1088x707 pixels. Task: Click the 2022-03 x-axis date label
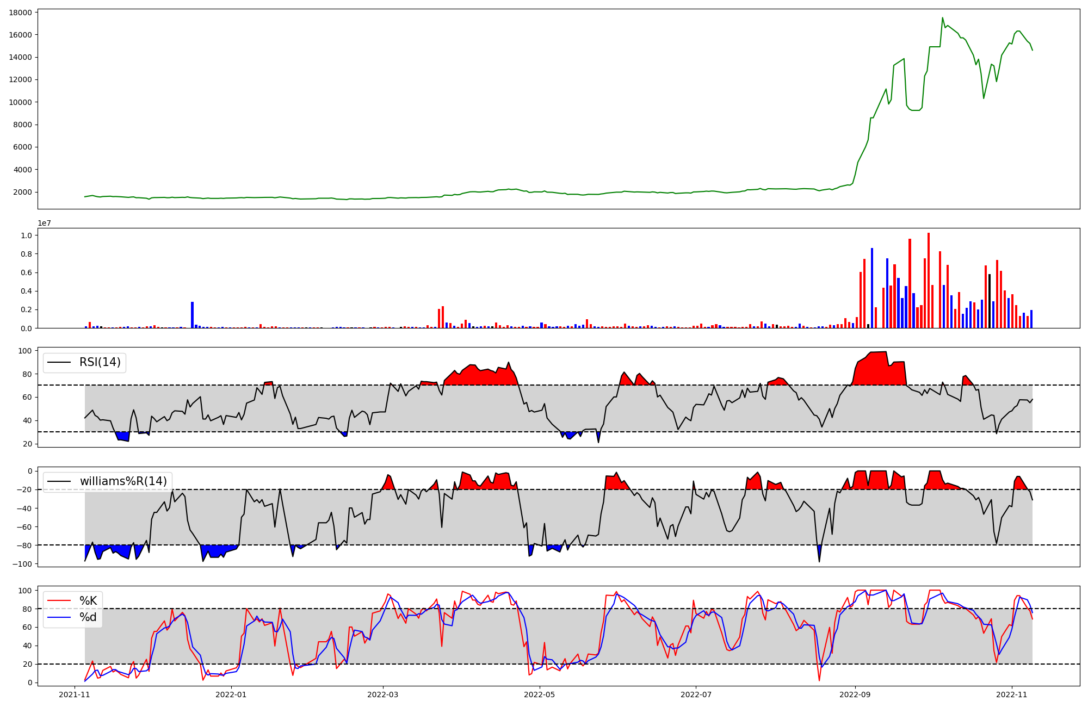pos(383,694)
